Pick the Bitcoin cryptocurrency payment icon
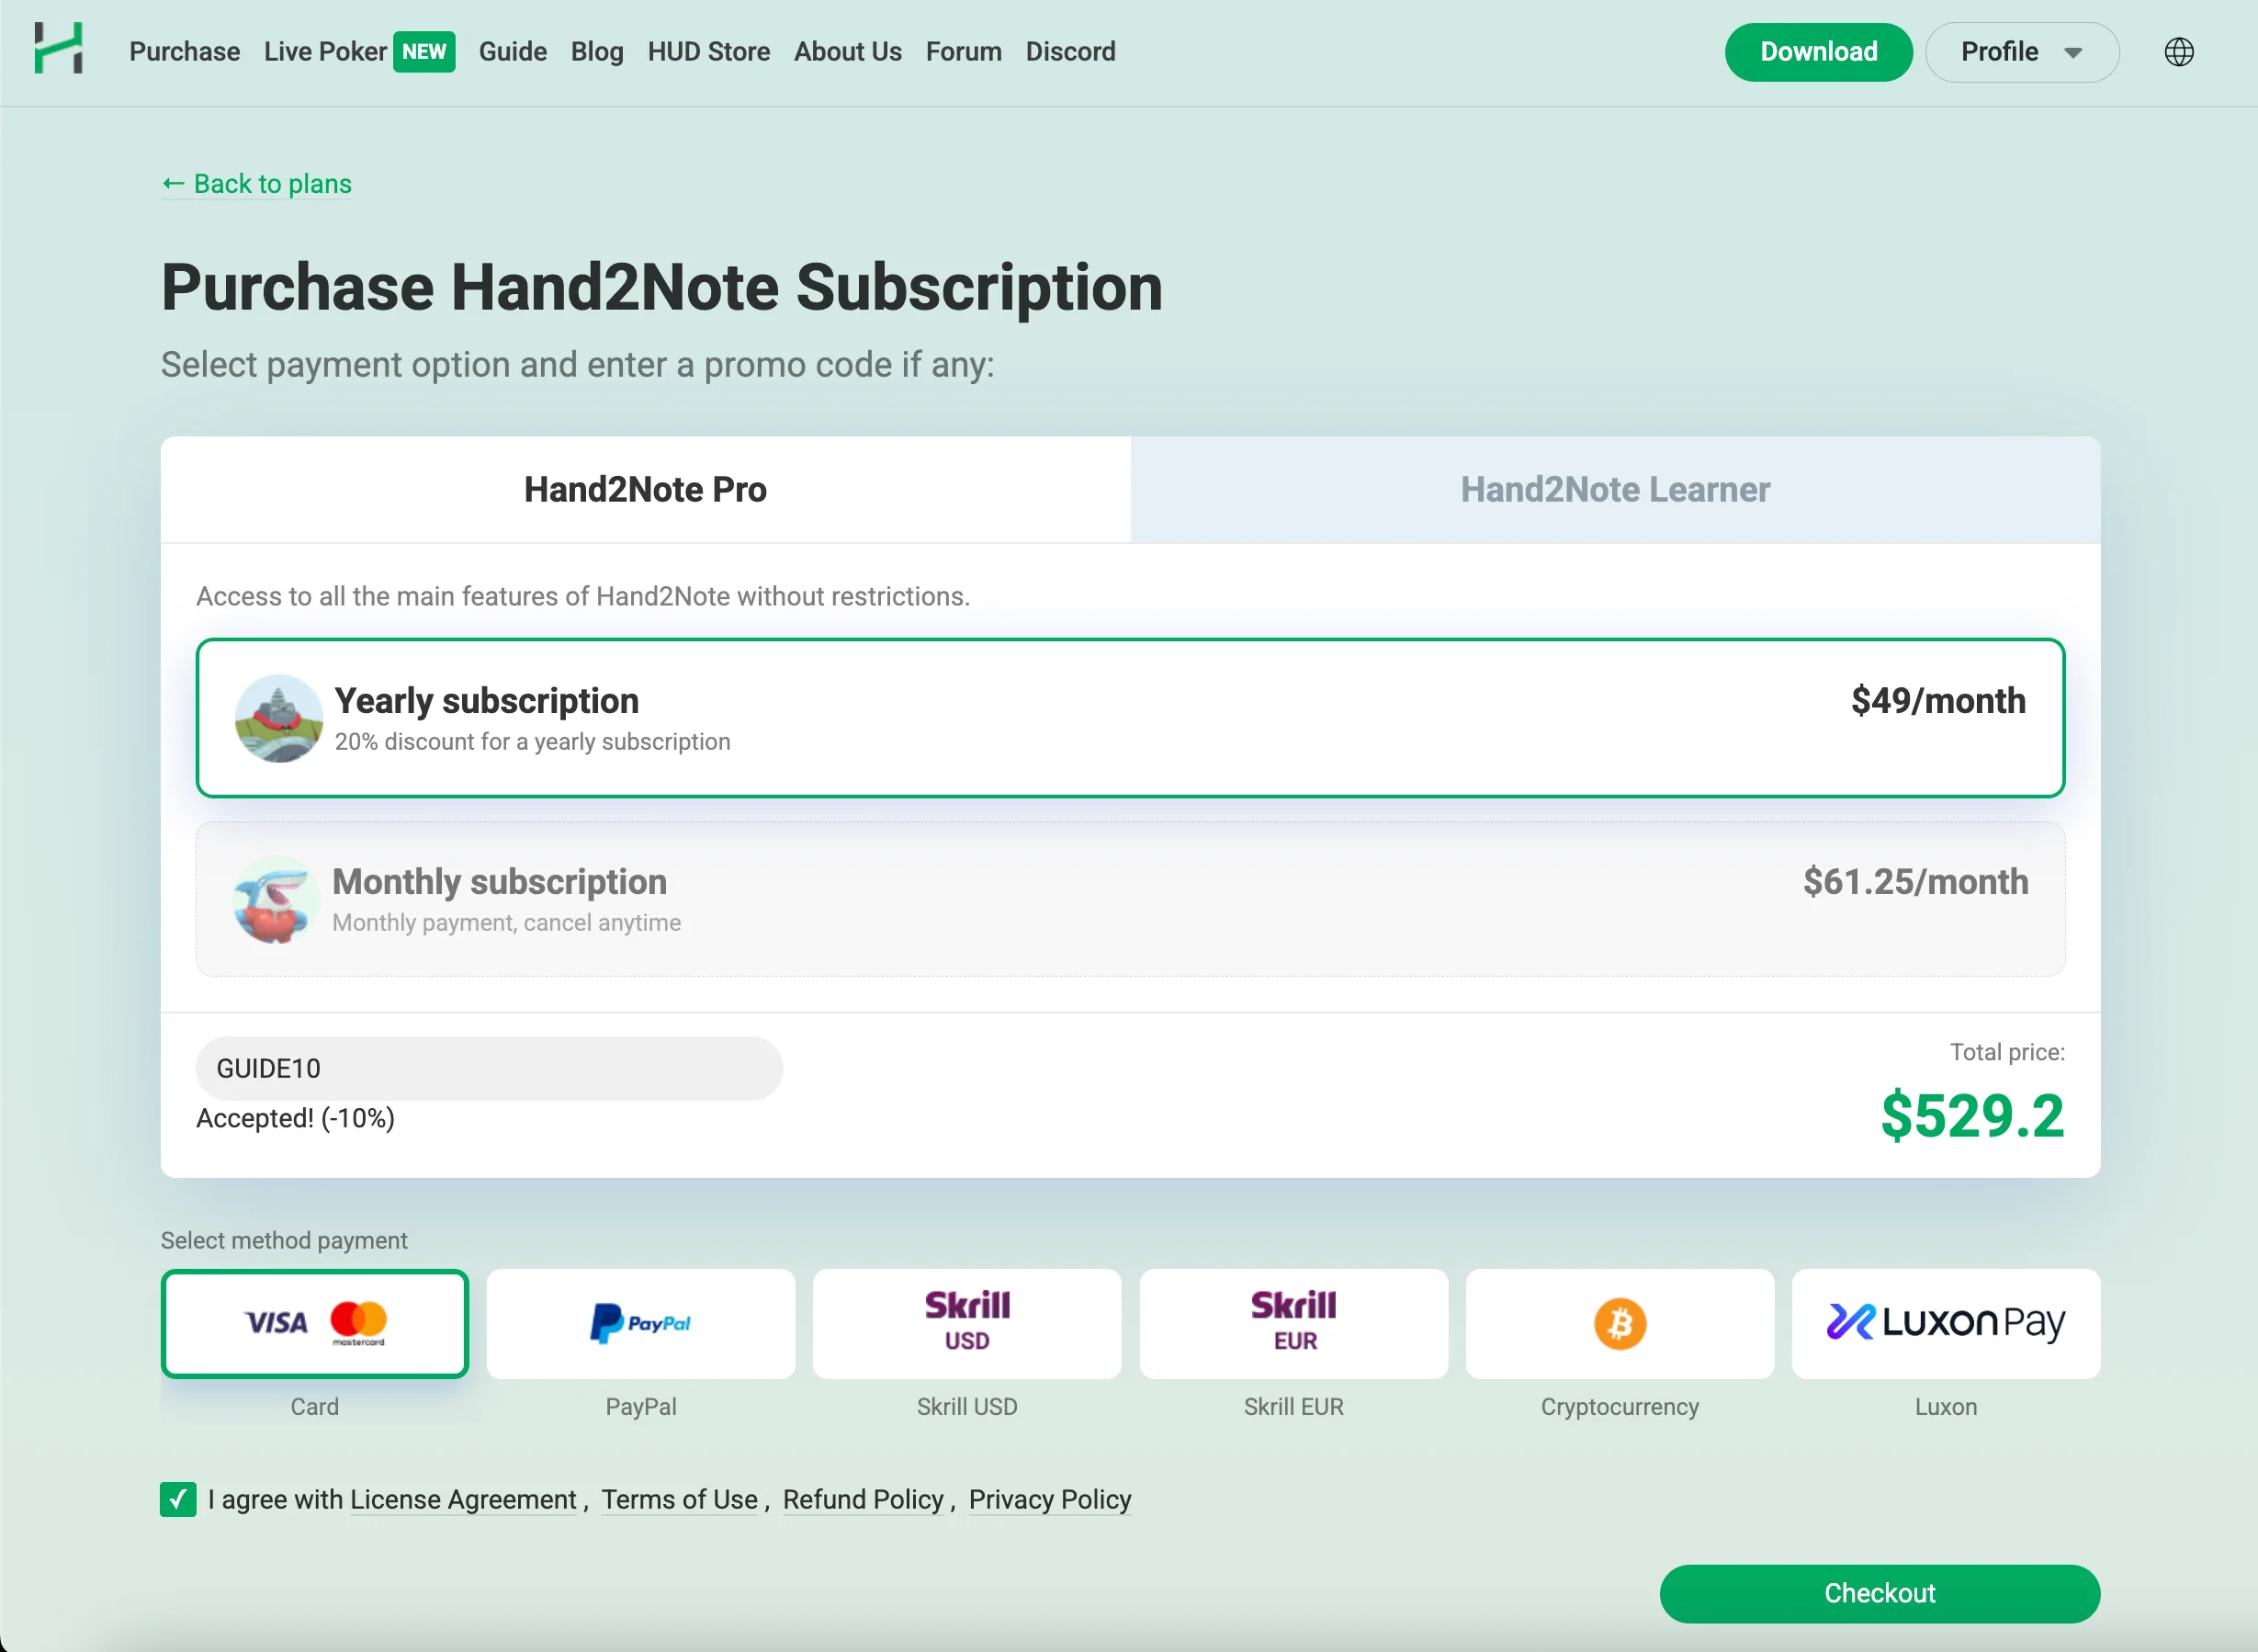 point(1620,1323)
